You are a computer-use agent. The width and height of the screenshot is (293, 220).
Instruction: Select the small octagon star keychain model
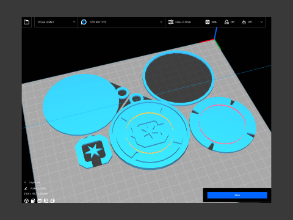point(93,152)
